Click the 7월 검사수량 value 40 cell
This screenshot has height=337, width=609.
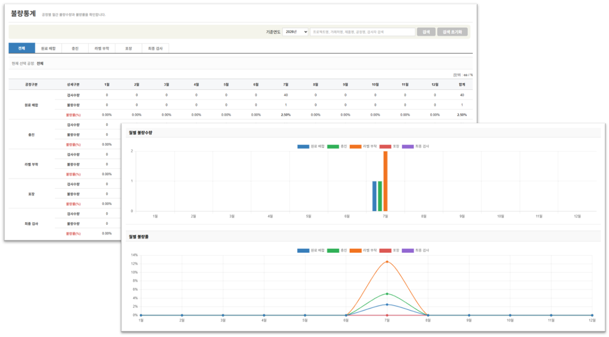click(x=285, y=95)
